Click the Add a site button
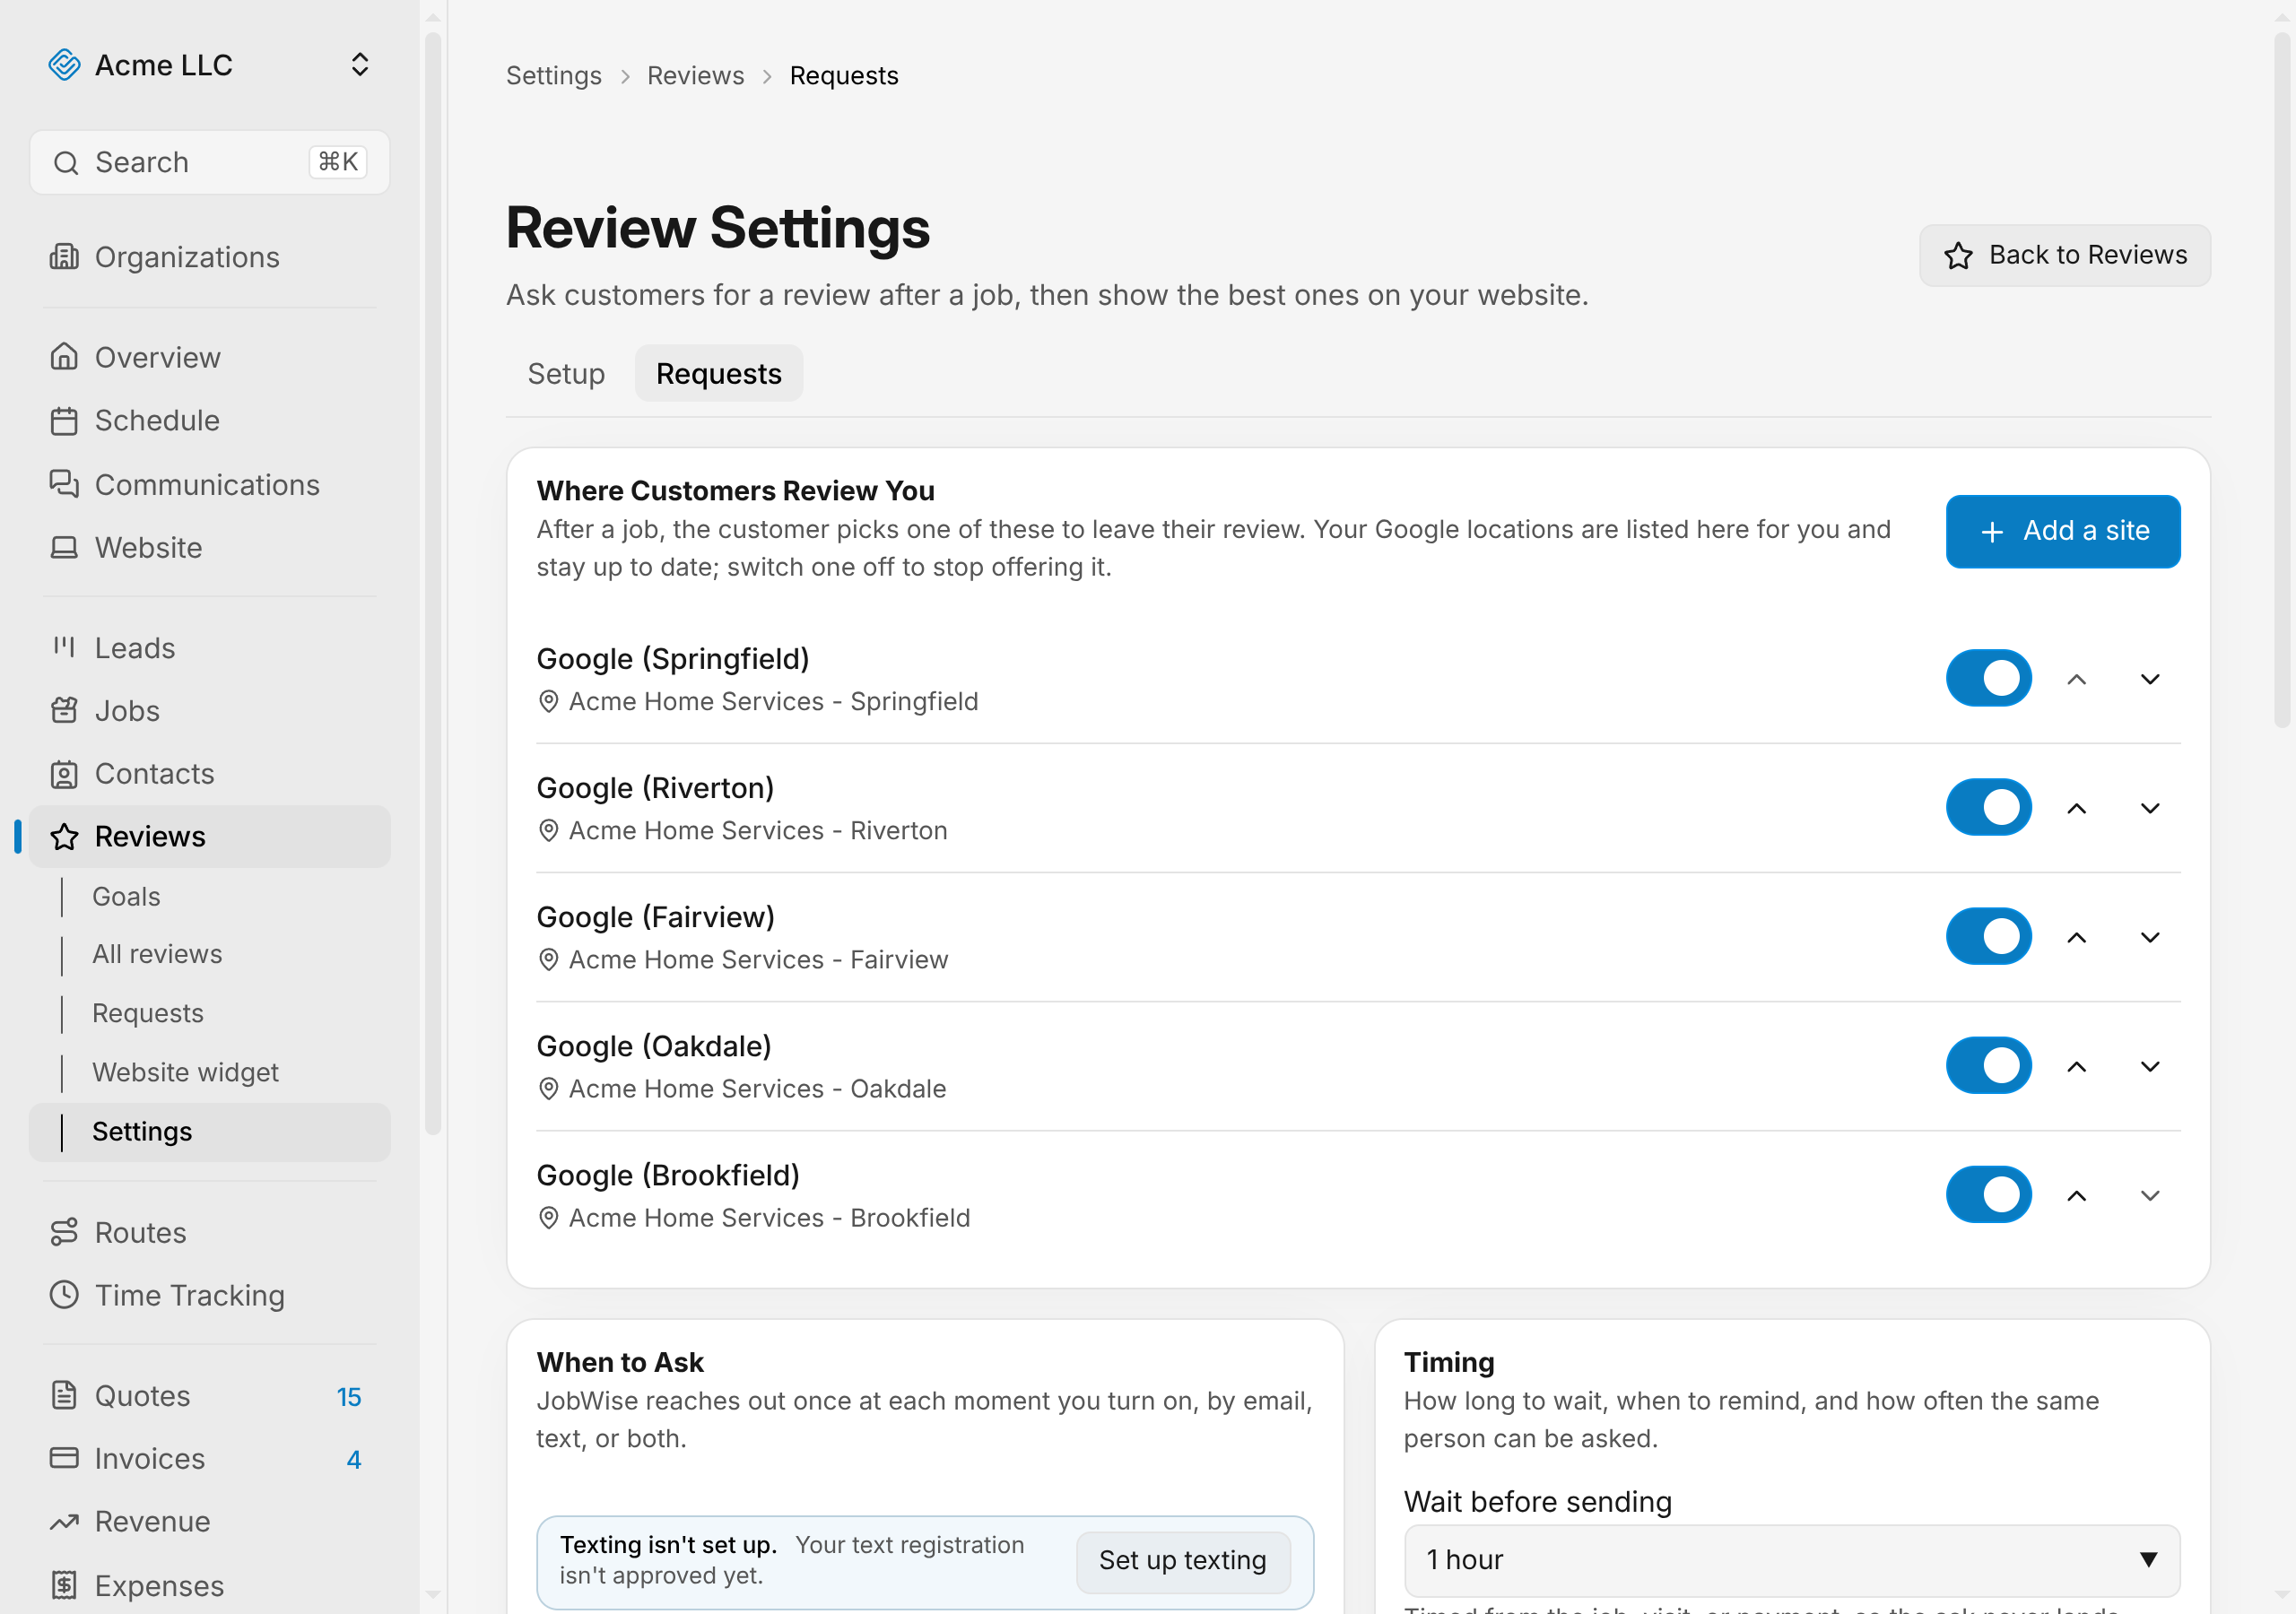The image size is (2296, 1614). pos(2062,531)
